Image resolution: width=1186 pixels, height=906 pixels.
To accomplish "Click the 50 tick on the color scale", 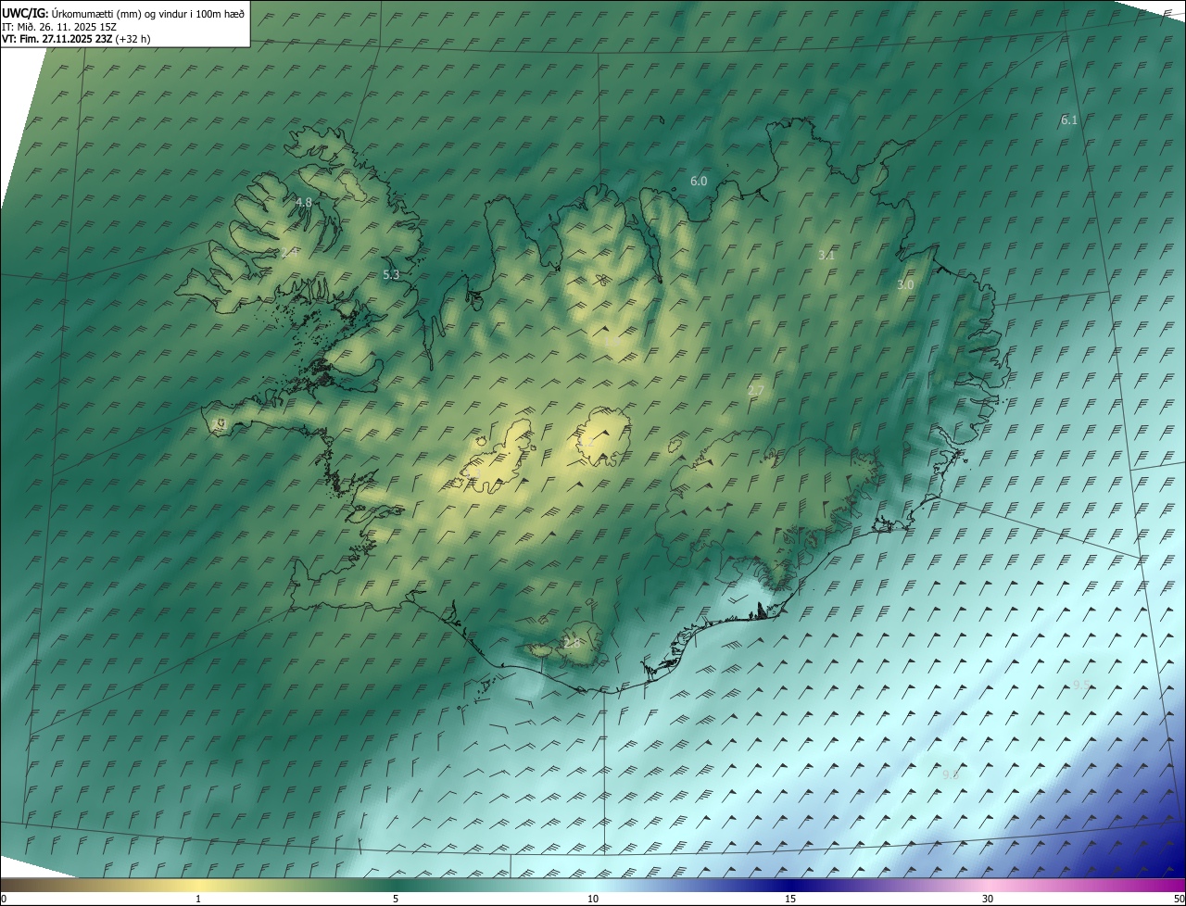I will coord(1179,899).
